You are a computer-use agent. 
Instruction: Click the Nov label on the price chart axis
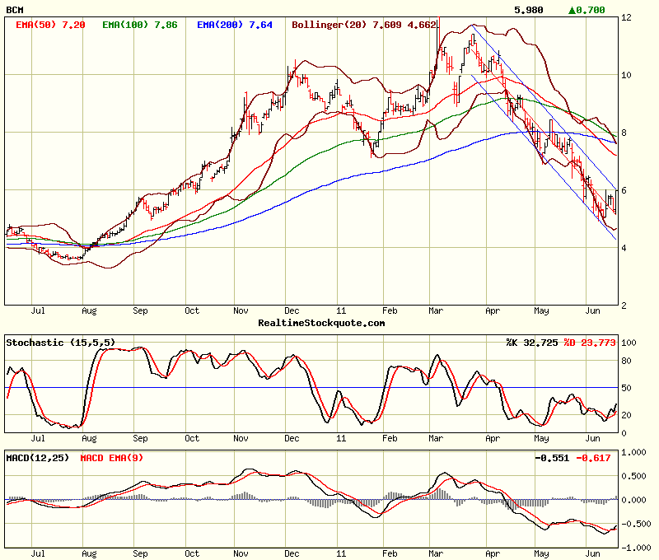point(241,312)
